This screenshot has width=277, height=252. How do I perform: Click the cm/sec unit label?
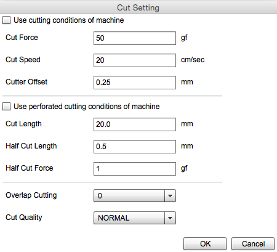pyautogui.click(x=193, y=60)
